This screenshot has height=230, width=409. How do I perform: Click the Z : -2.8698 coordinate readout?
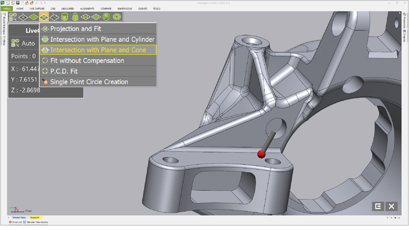click(26, 90)
